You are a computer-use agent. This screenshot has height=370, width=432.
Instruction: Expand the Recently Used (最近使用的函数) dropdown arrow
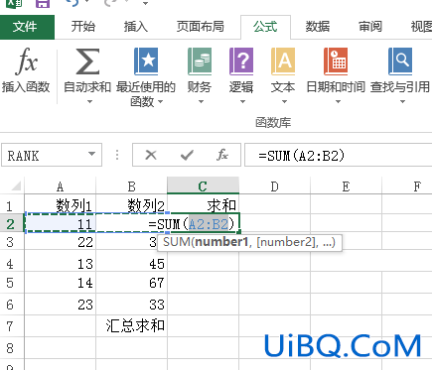tap(161, 102)
